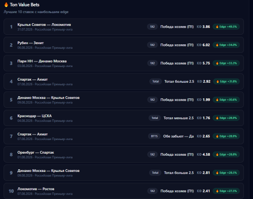Click the Total tag on Краснодар — ЦСКА row
The image size is (253, 199).
click(155, 118)
